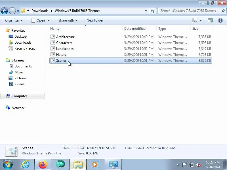Click the Characters file icon
The width and height of the screenshot is (227, 170).
(53, 42)
